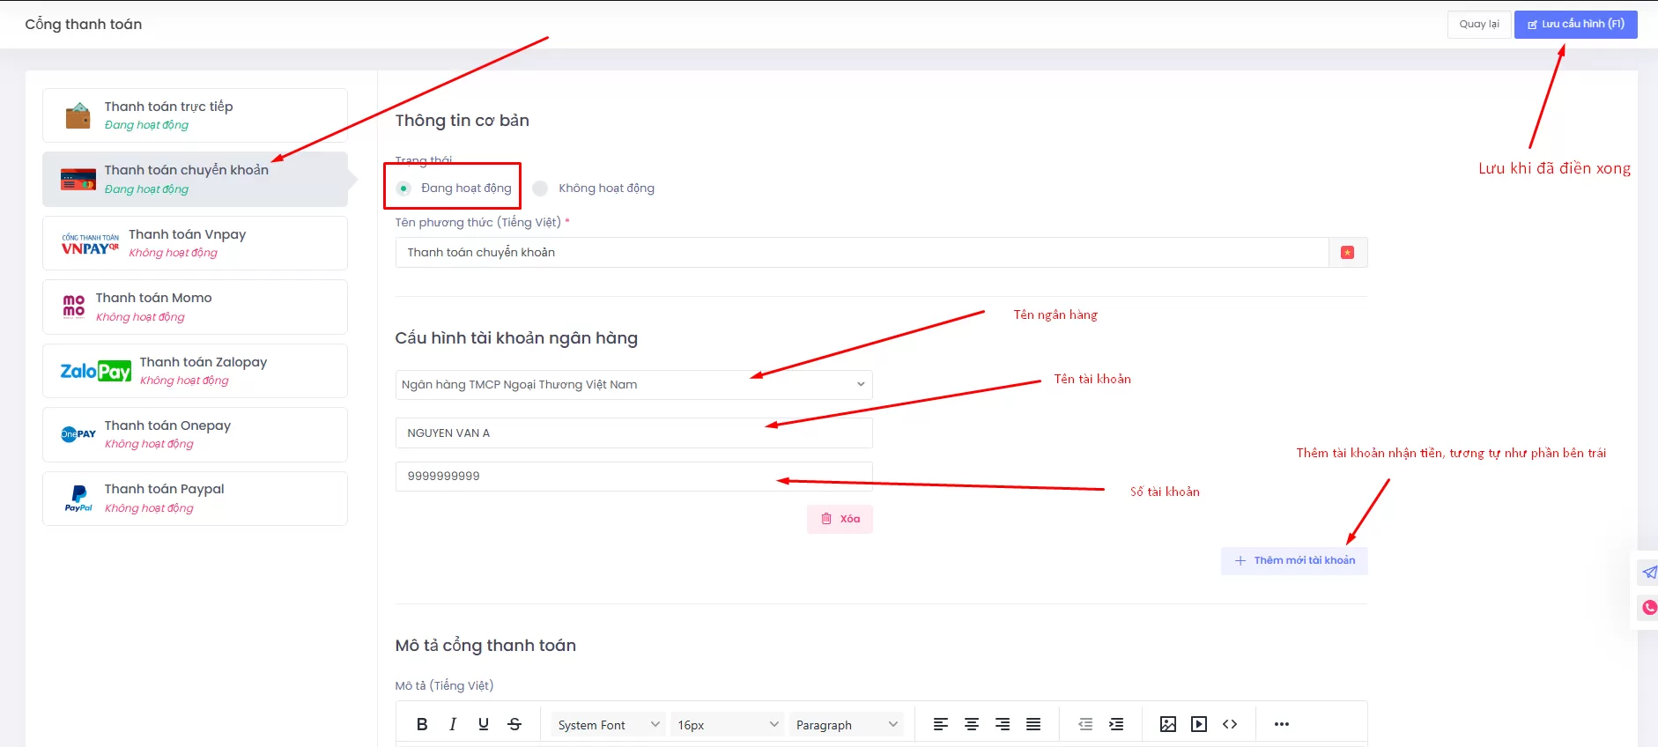Screen dimensions: 1658x747
Task: Apply underline formatting in editor
Action: click(484, 724)
